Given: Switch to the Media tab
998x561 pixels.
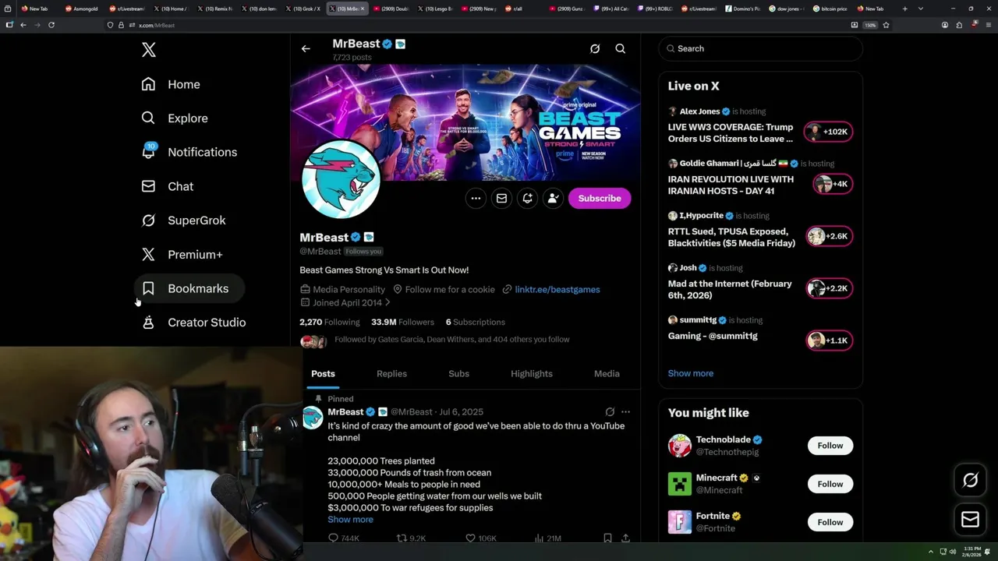Looking at the screenshot, I should point(607,374).
